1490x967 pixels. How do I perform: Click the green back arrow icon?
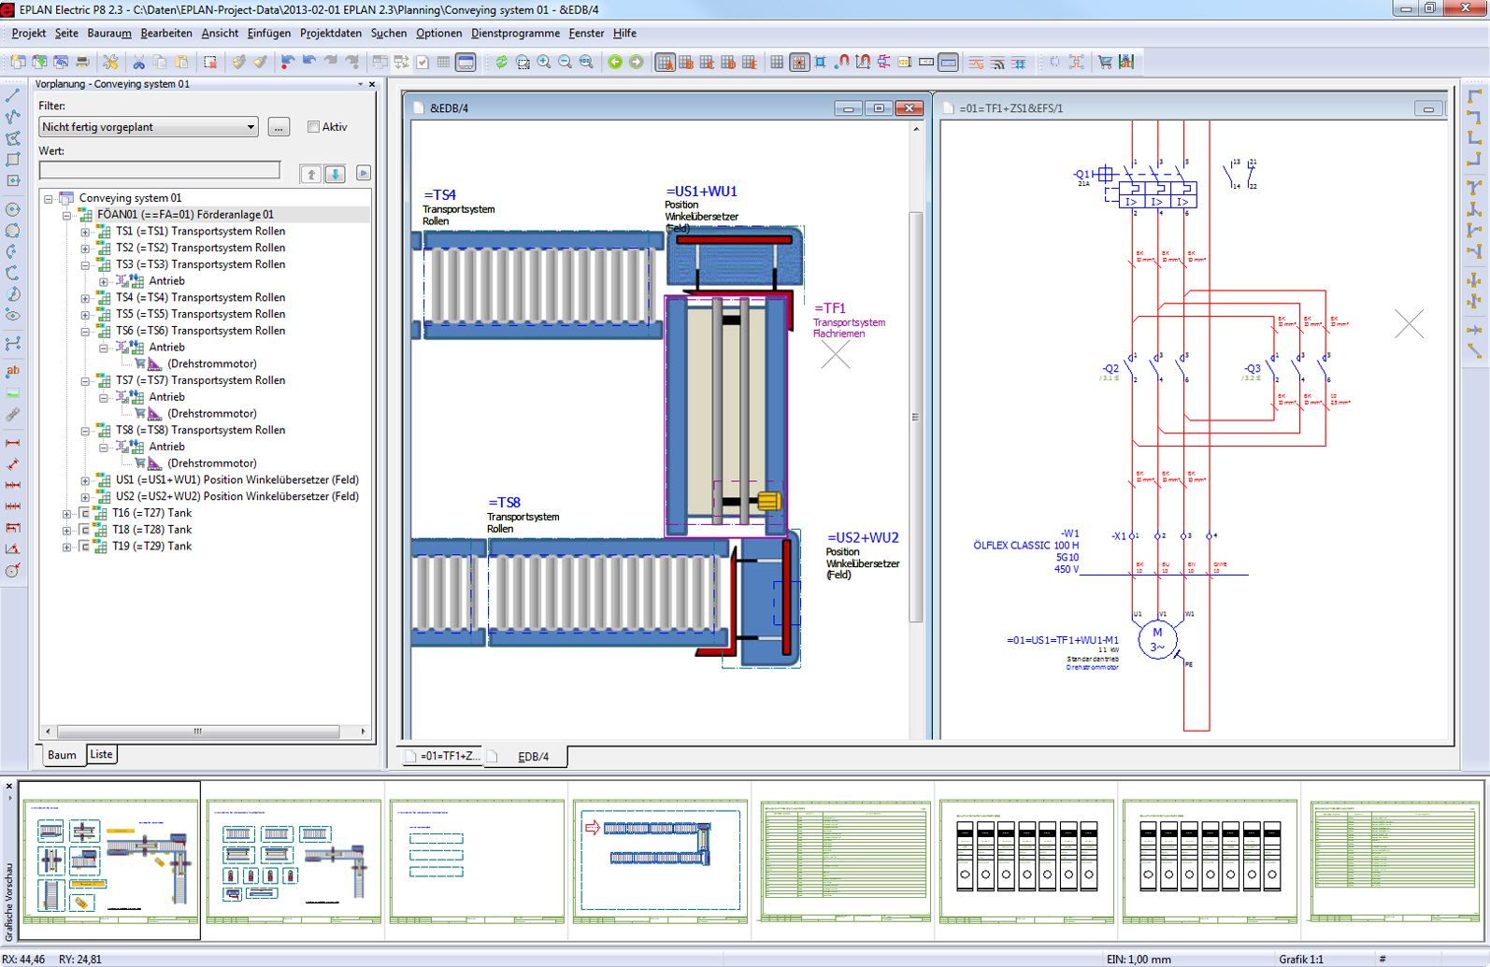click(x=615, y=63)
